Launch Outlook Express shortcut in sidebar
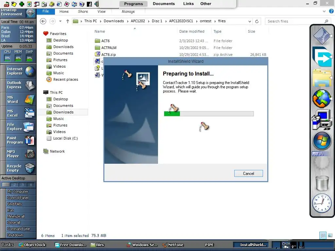This screenshot has width=335, height=251. point(18,85)
